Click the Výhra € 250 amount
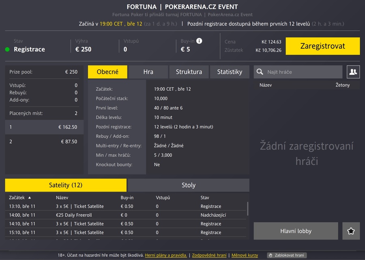Screen dimensions: 365x260 [83, 49]
